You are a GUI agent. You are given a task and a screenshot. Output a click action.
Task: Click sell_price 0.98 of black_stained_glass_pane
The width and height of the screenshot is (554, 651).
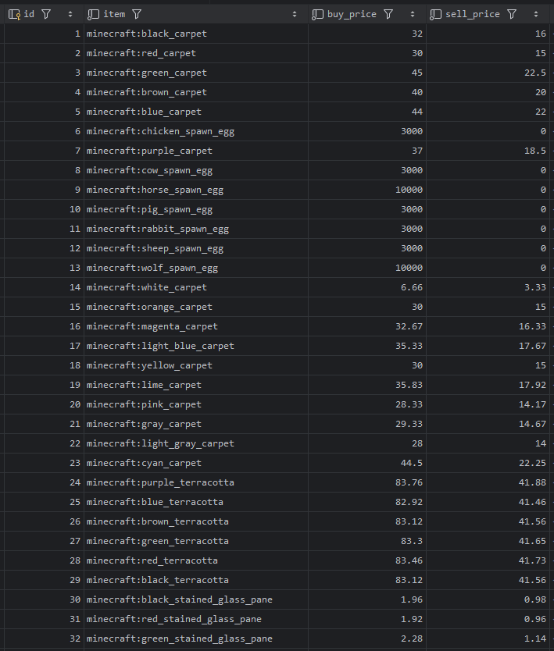488,599
